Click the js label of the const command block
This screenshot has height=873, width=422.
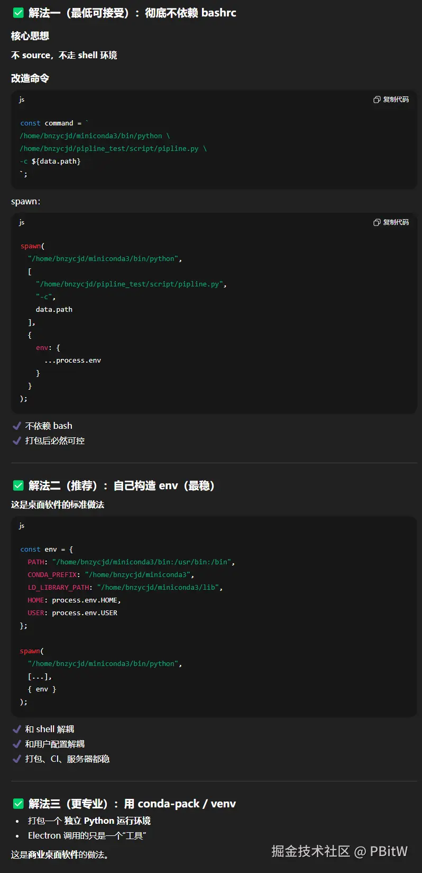pyautogui.click(x=22, y=100)
